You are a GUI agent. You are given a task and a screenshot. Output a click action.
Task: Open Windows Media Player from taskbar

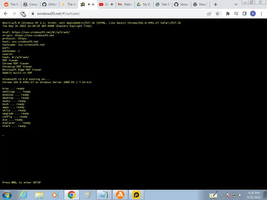point(55,195)
